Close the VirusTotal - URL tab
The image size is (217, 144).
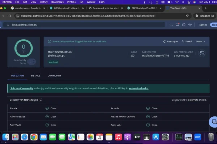tap(199, 8)
